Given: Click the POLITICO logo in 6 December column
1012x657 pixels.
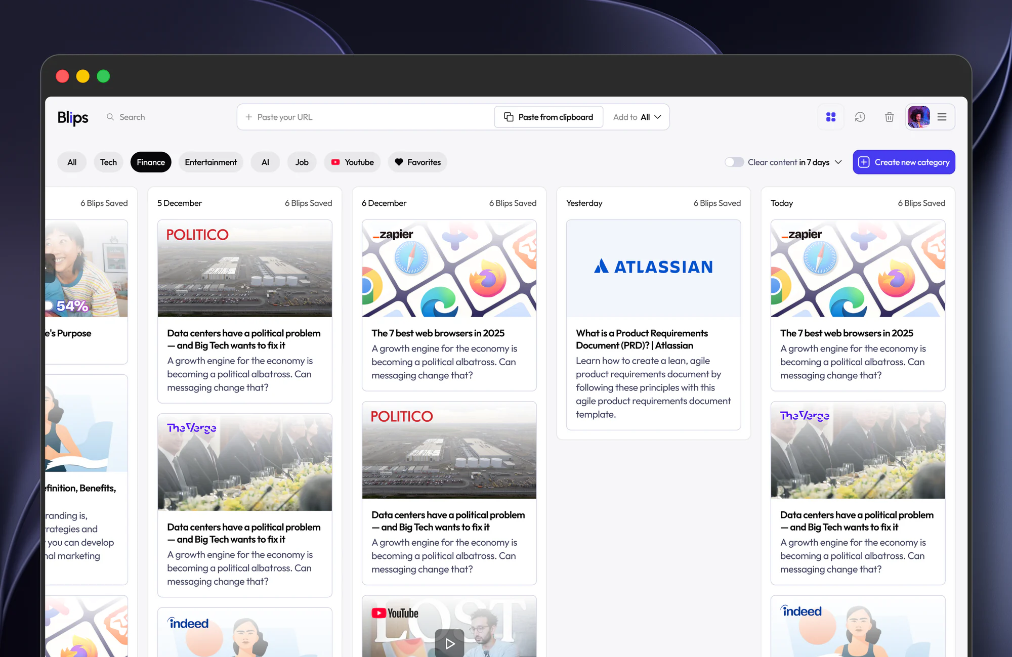Looking at the screenshot, I should pos(402,416).
